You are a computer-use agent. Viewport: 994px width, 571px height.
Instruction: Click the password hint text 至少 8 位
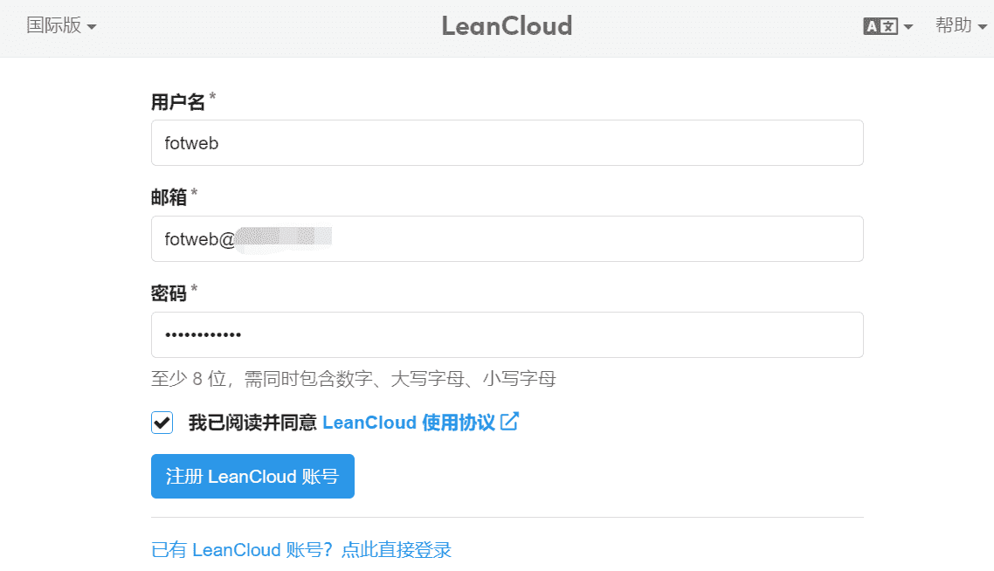(x=353, y=378)
